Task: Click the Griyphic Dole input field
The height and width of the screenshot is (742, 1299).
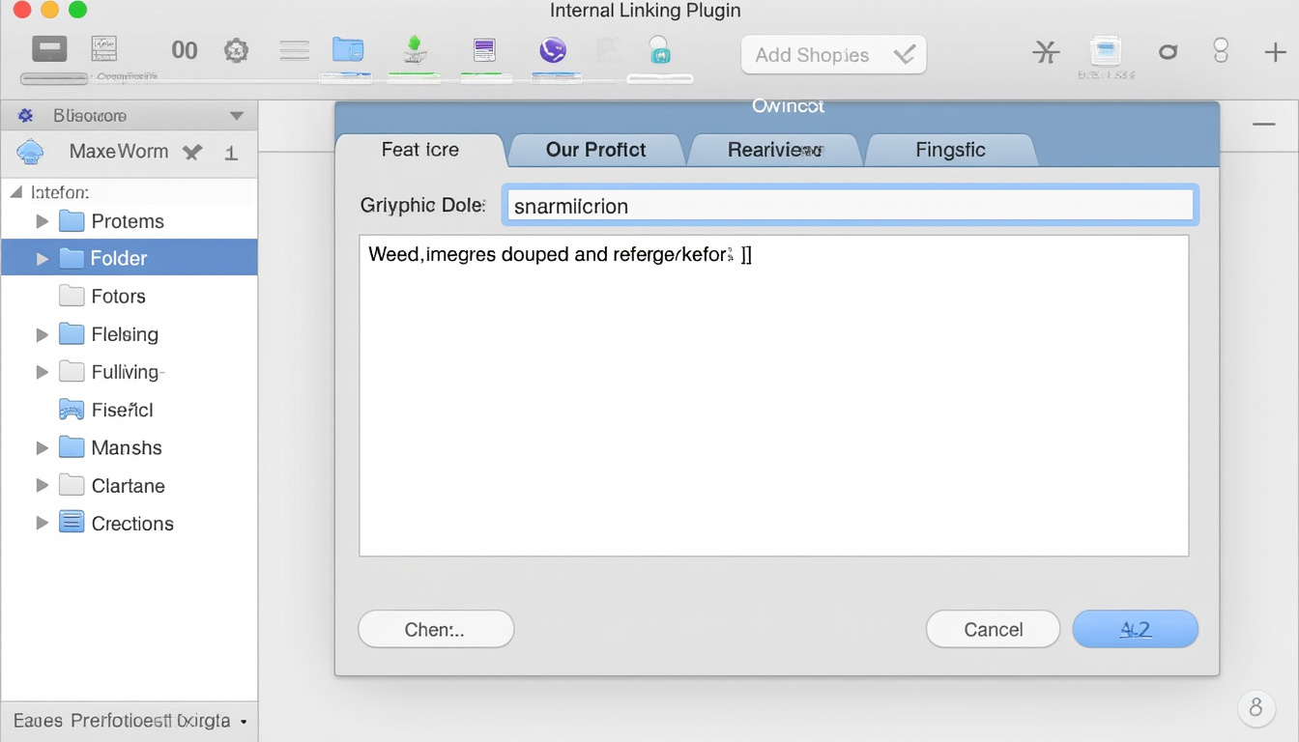Action: point(851,206)
